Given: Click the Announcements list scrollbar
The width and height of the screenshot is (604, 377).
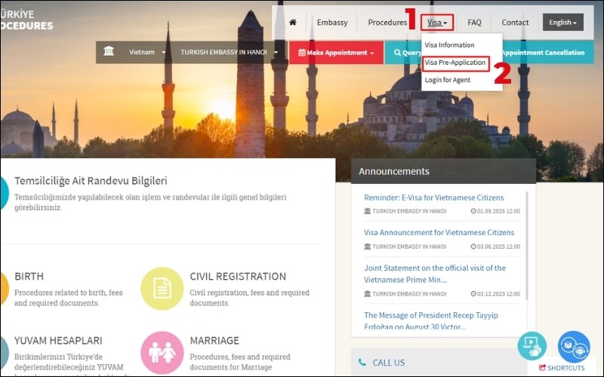Looking at the screenshot, I should [x=526, y=246].
